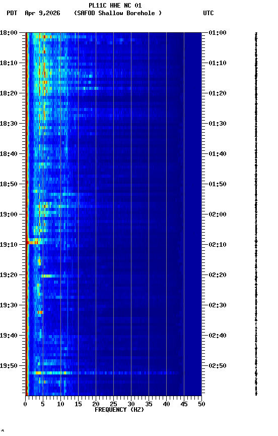Click the '19:30' PDT time label
Screen dimensions: 278x436
[9, 305]
